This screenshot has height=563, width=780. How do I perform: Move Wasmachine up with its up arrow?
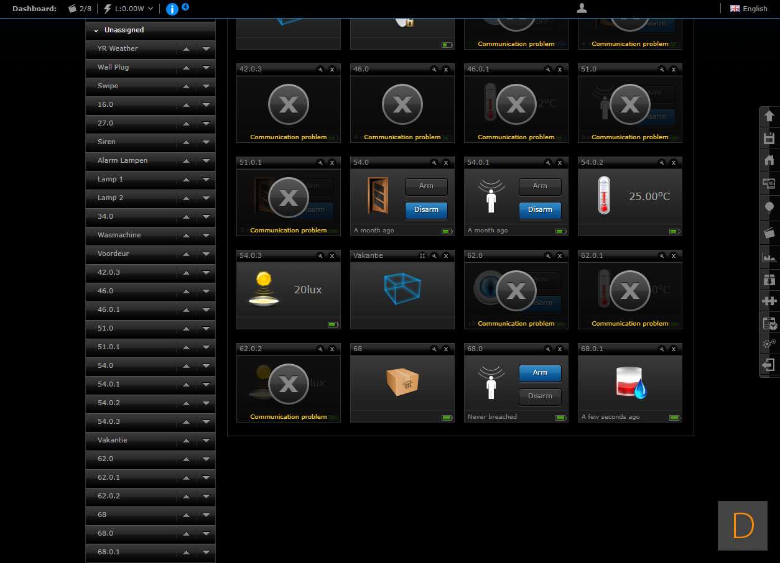[x=187, y=236]
